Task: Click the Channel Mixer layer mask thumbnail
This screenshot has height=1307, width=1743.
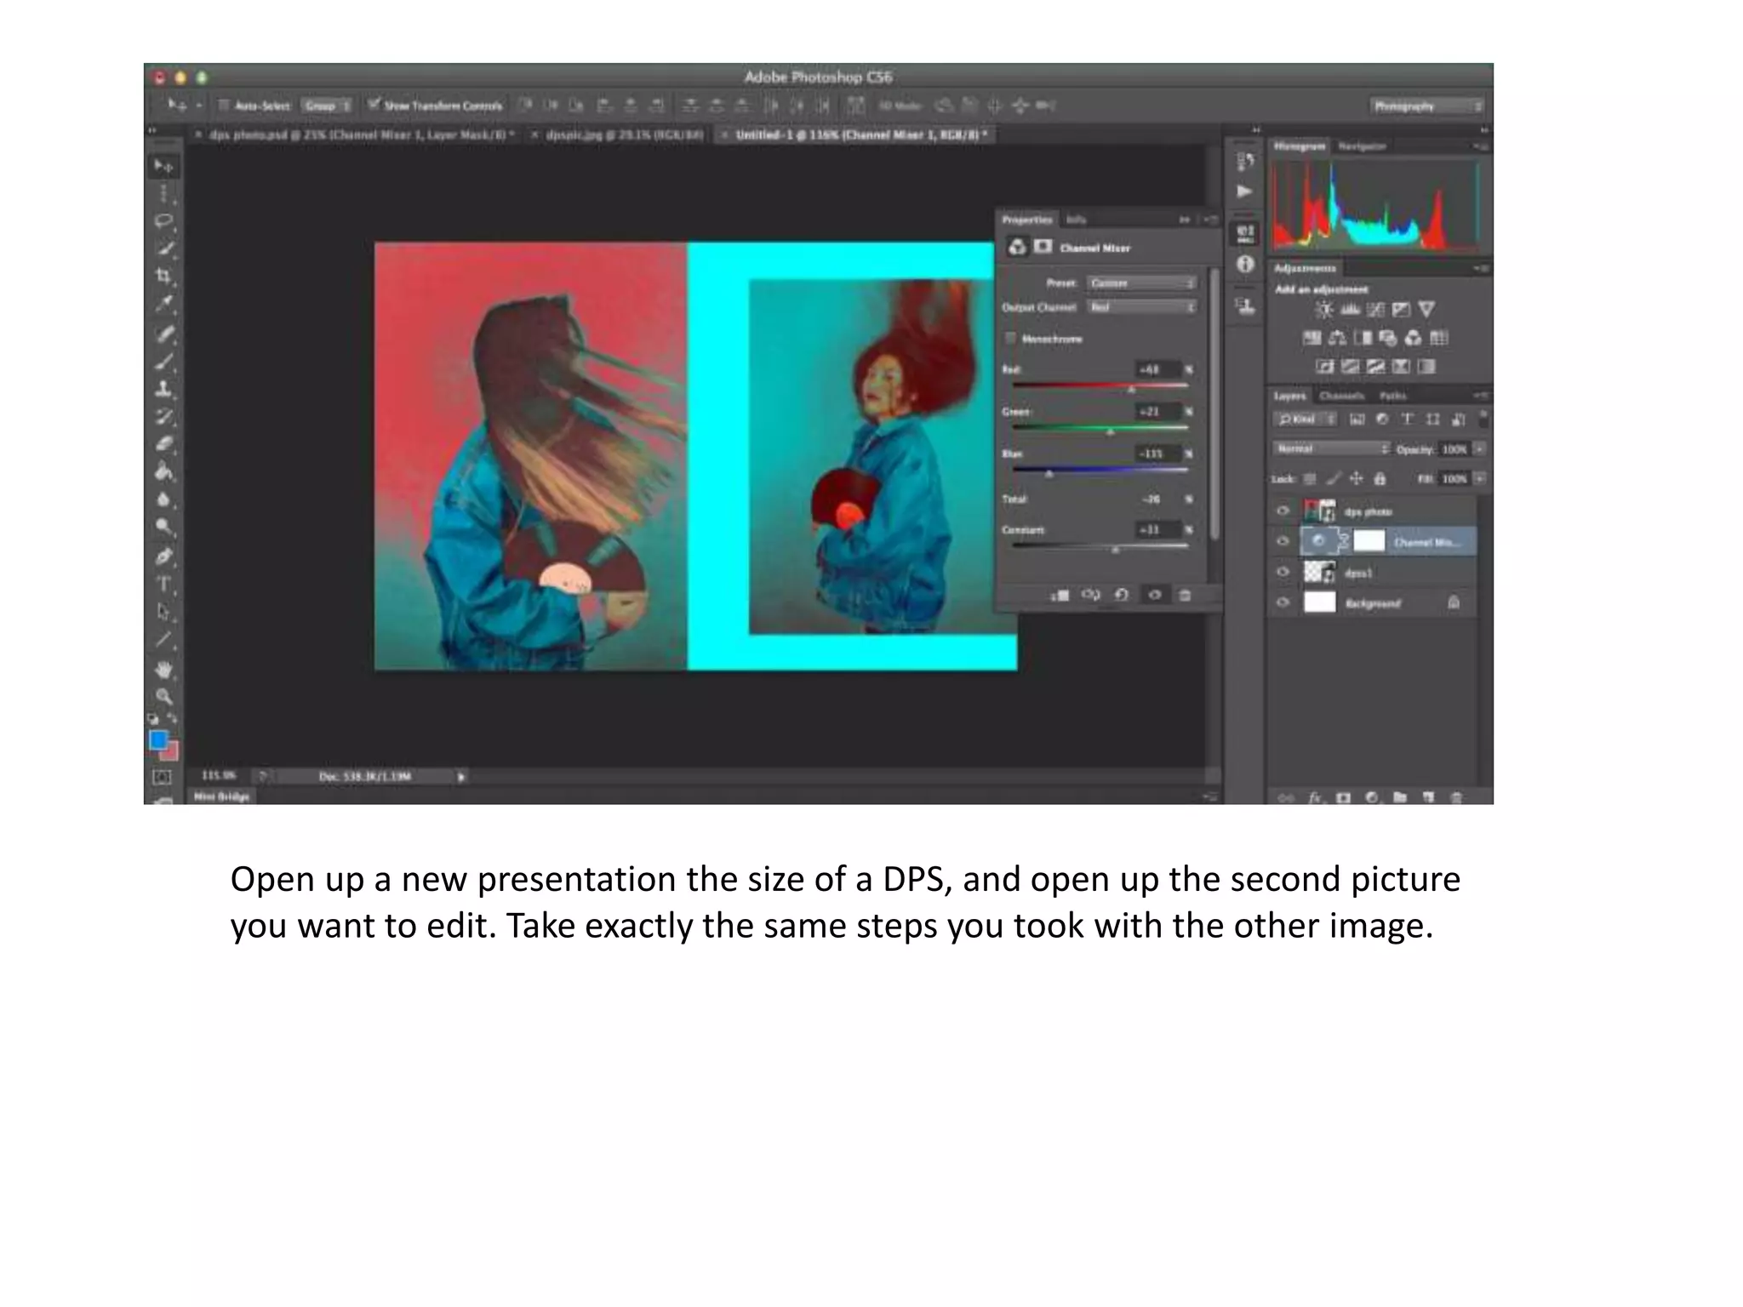Action: (x=1369, y=541)
